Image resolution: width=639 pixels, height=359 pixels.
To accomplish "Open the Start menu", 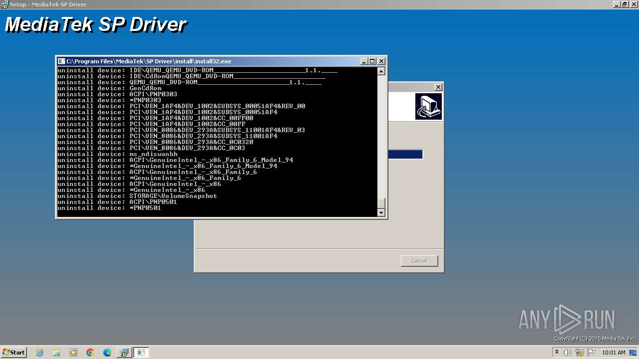I will (x=14, y=353).
